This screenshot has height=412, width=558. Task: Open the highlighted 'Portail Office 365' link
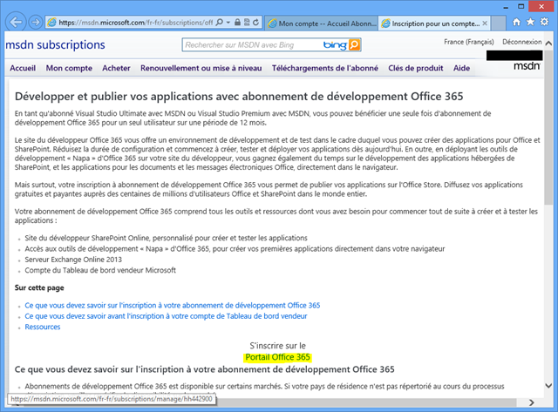point(277,357)
